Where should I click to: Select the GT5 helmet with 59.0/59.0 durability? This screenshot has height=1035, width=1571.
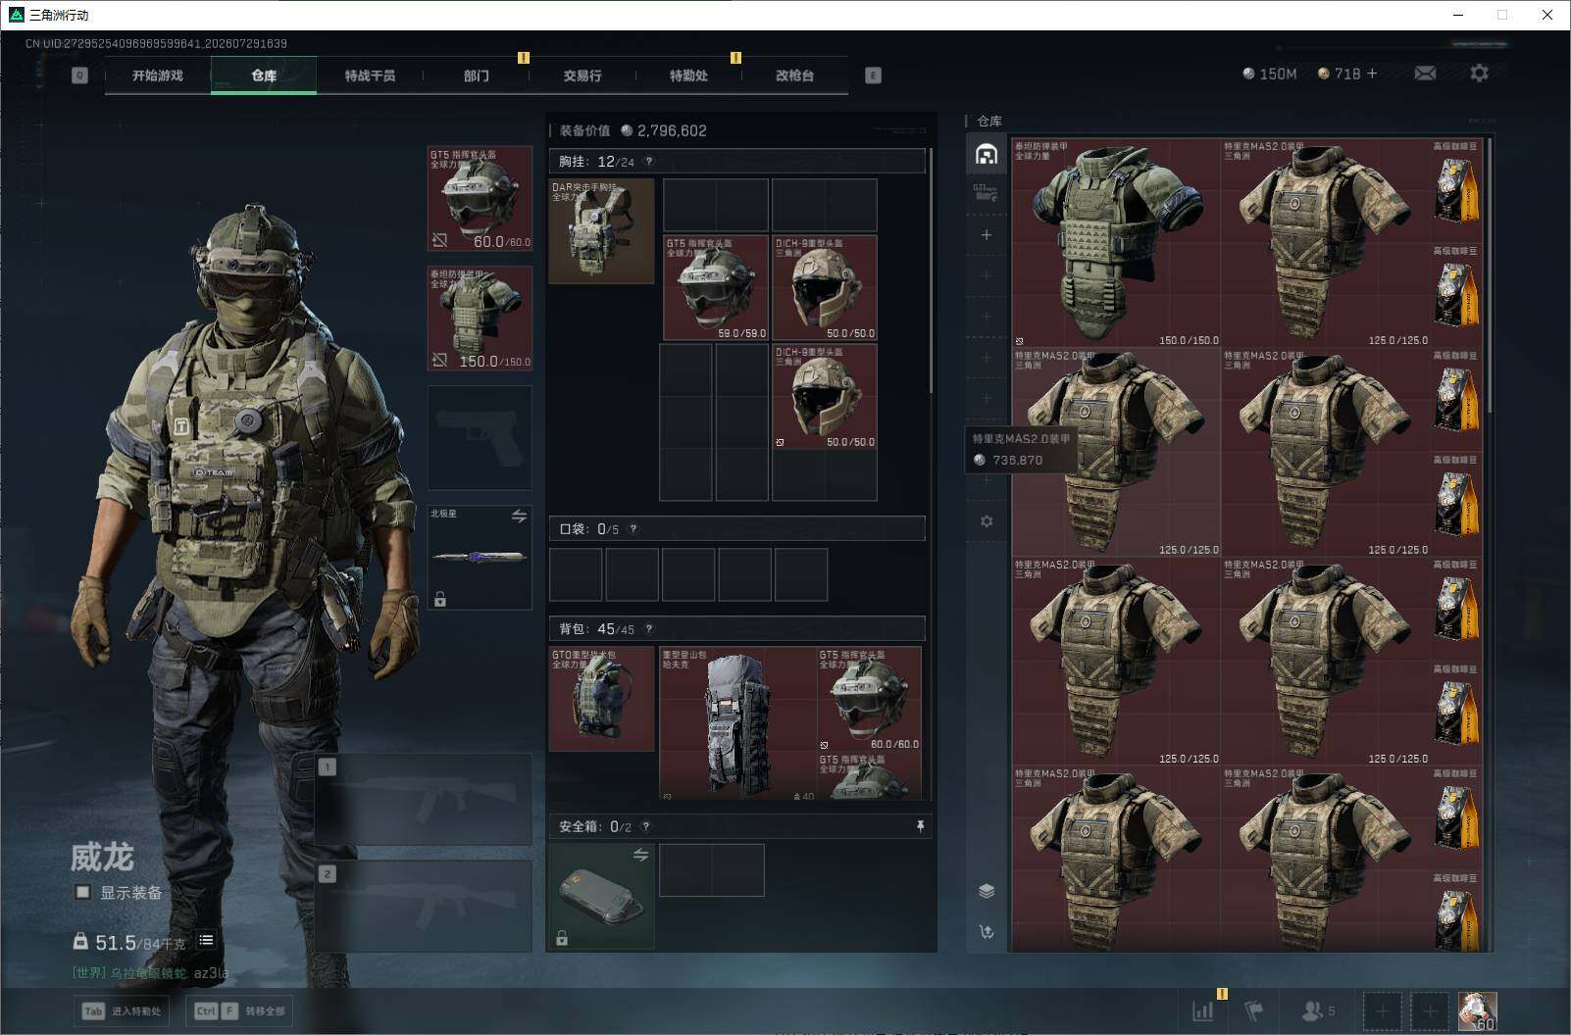(x=716, y=288)
